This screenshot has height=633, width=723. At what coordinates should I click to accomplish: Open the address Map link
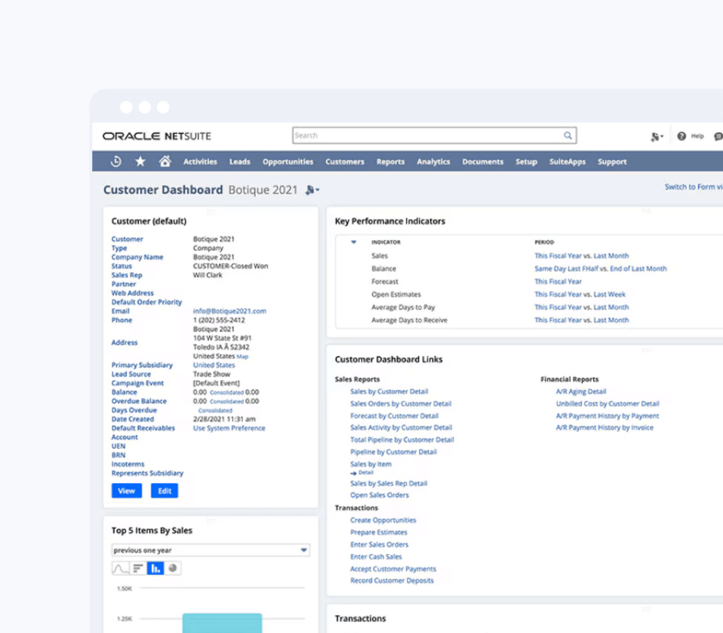[243, 356]
